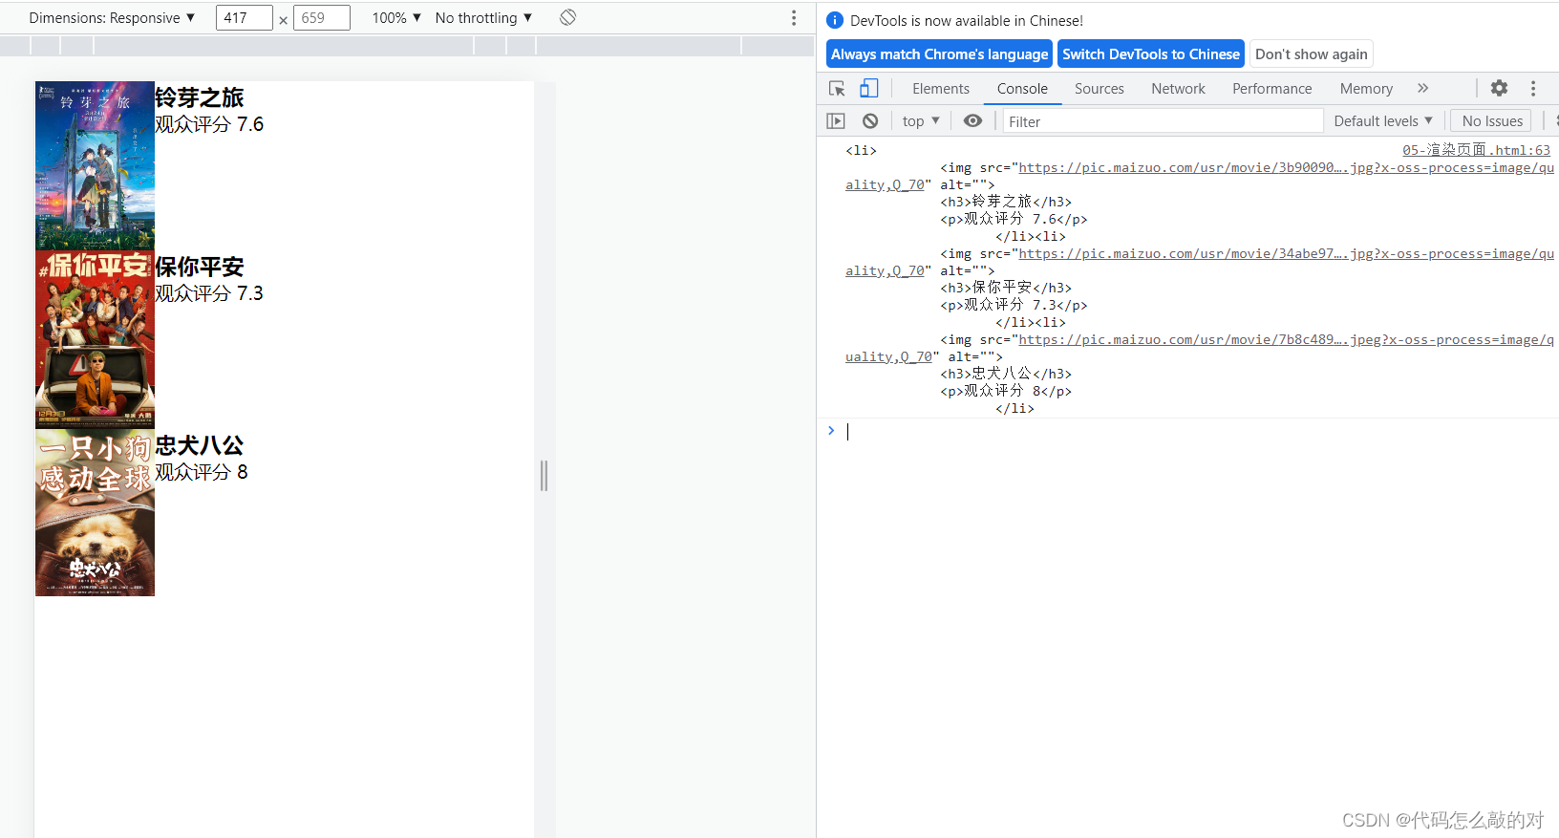Click the 观众评分 7.6 rating text
Screen dimensions: 1559x838
209,124
